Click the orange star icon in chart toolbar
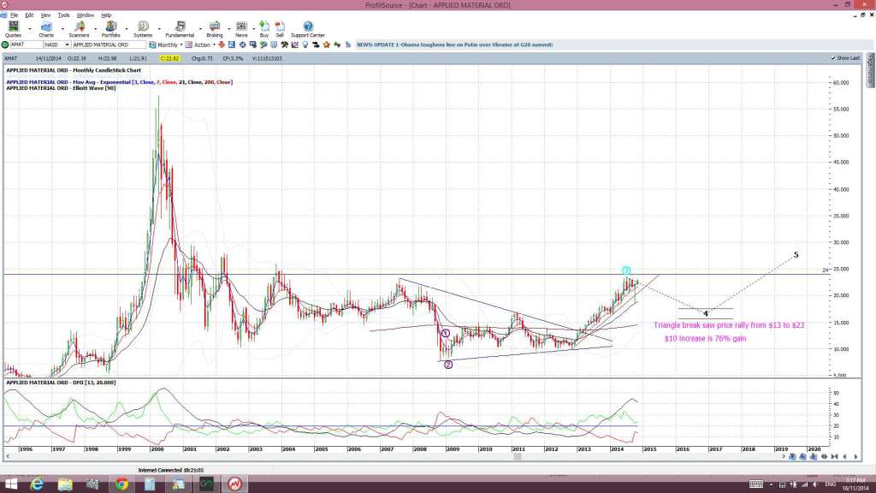The image size is (876, 493). coord(327,45)
